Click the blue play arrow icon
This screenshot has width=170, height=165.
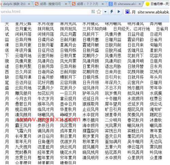coord(119,12)
